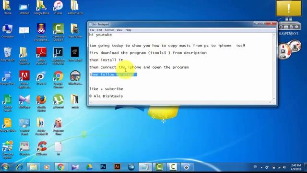Click the 'hi youtube' line in Notepad
Image resolution: width=307 pixels, height=173 pixels.
pos(100,35)
